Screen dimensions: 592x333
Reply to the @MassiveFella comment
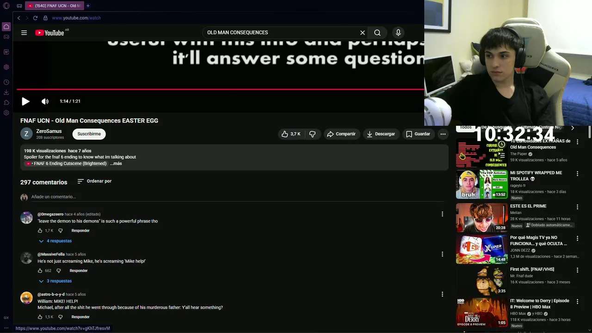(x=79, y=271)
